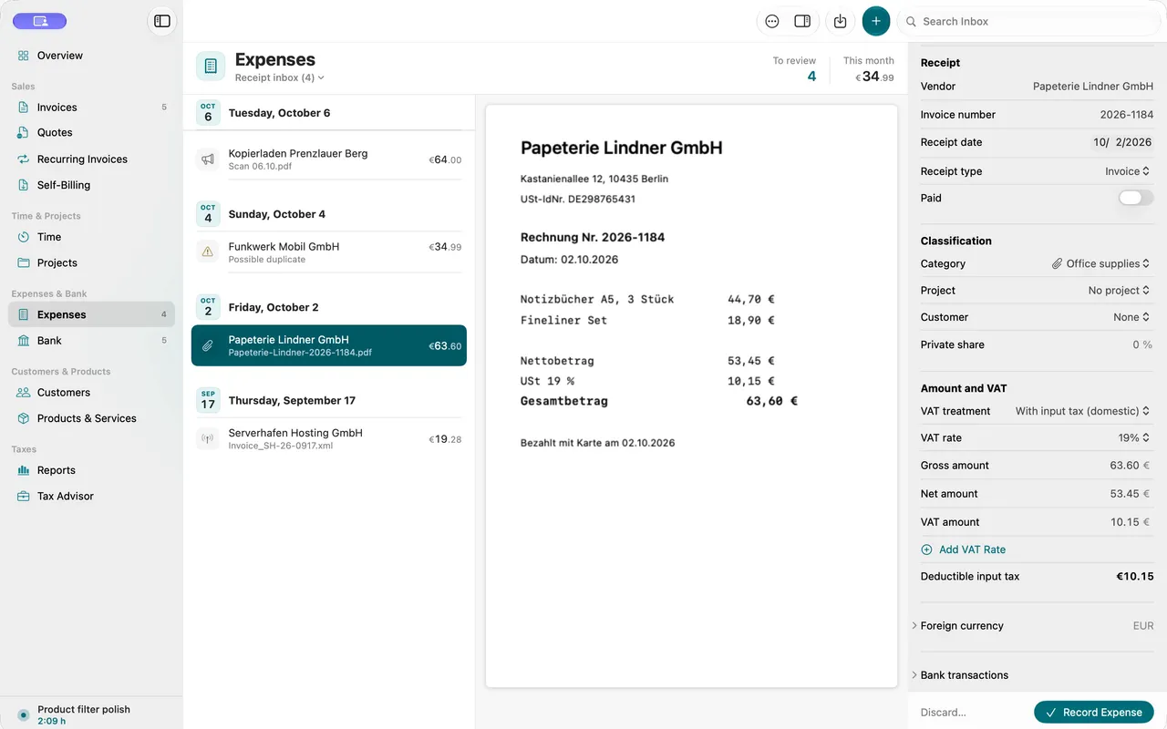The height and width of the screenshot is (729, 1167).
Task: Click the Funkwerk Mobil warning icon
Action: pyautogui.click(x=208, y=252)
